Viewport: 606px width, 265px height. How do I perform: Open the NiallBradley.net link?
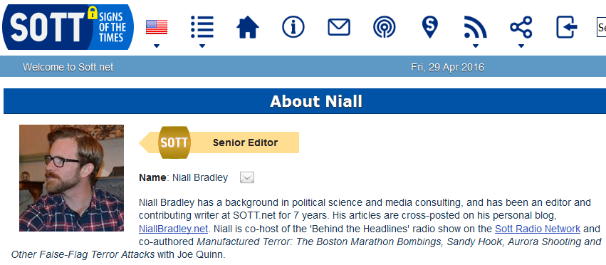pos(174,229)
